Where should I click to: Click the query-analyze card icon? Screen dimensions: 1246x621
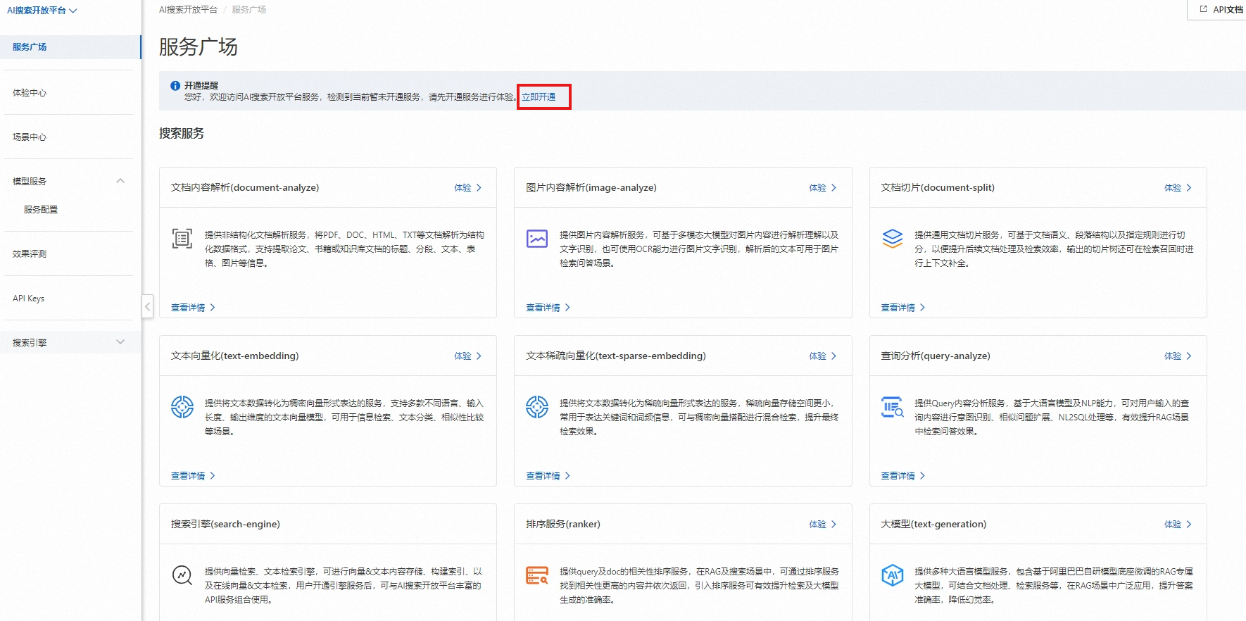(893, 407)
